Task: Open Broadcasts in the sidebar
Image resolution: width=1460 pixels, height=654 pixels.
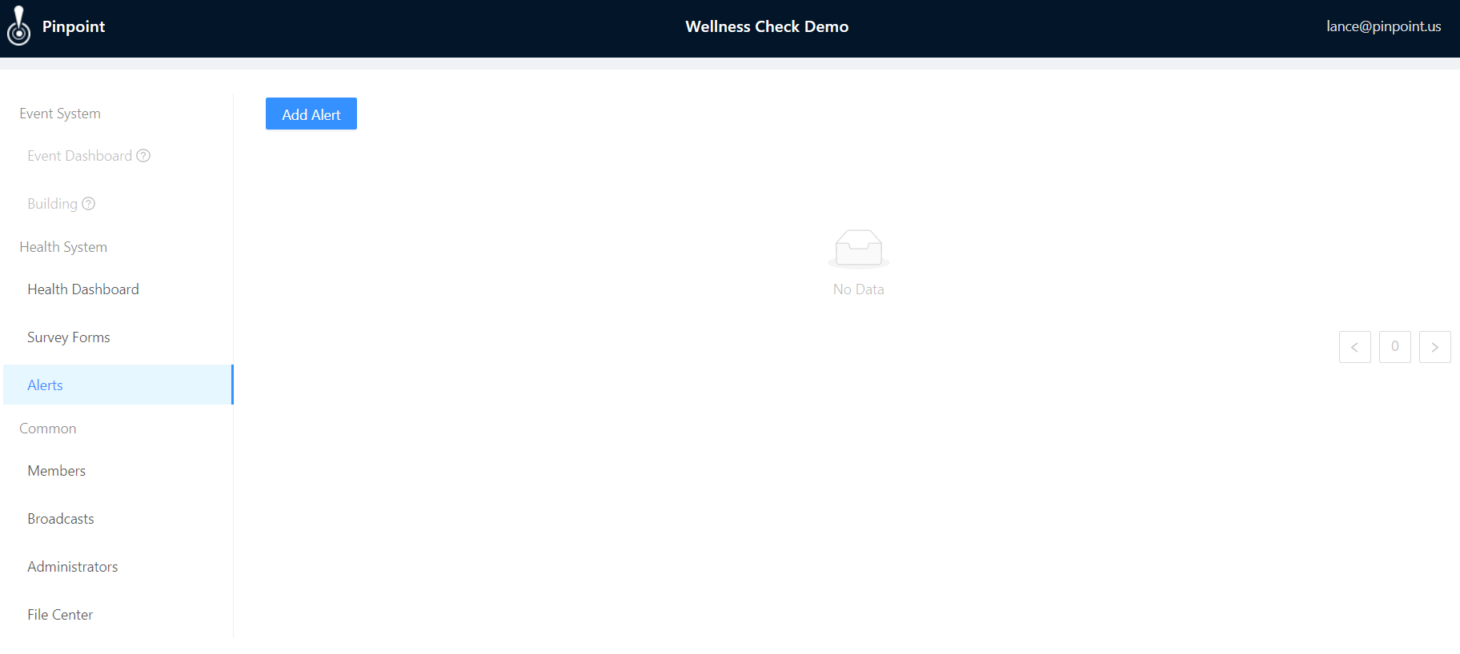Action: (x=118, y=519)
